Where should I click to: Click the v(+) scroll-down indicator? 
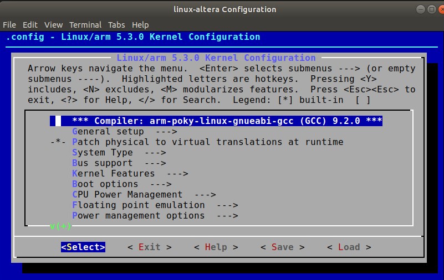coord(60,226)
